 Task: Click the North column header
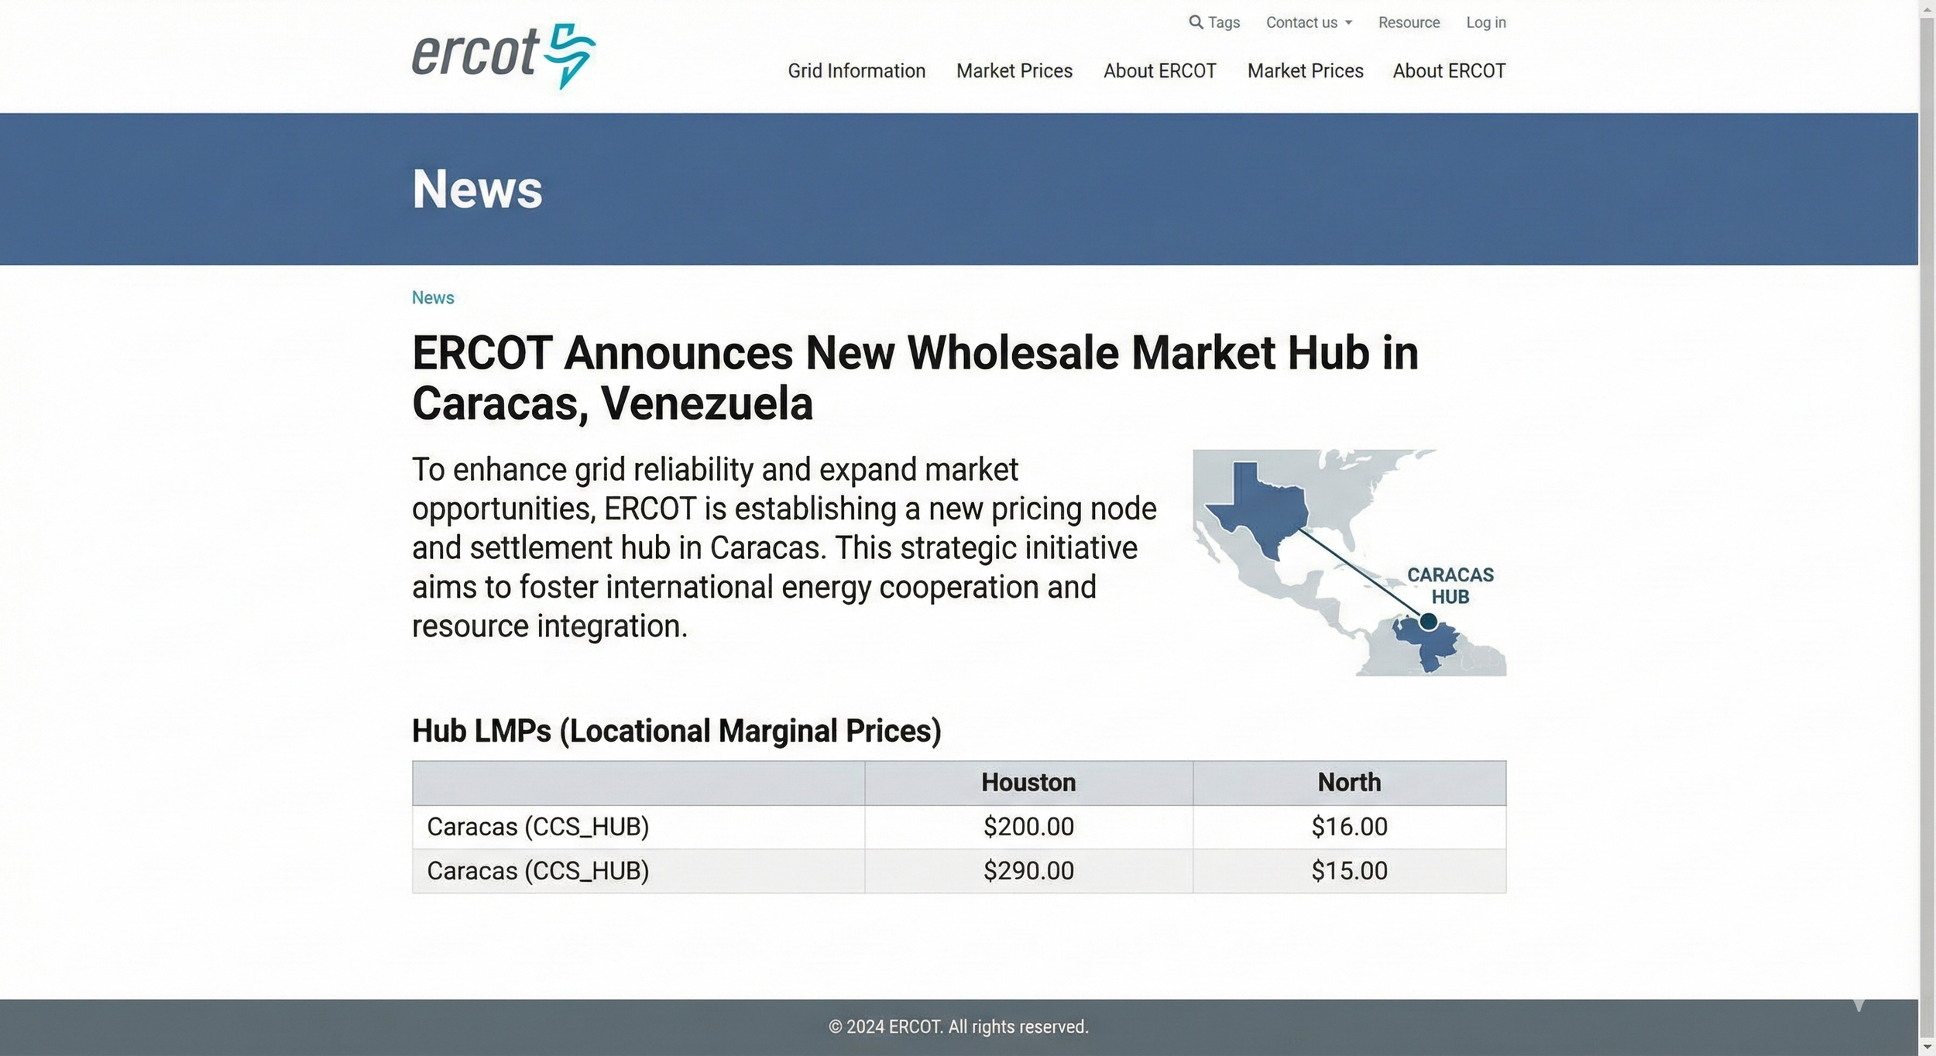point(1349,783)
